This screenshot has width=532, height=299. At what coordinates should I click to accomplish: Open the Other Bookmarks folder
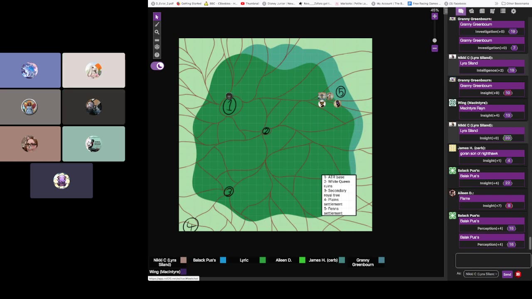coord(515,3)
